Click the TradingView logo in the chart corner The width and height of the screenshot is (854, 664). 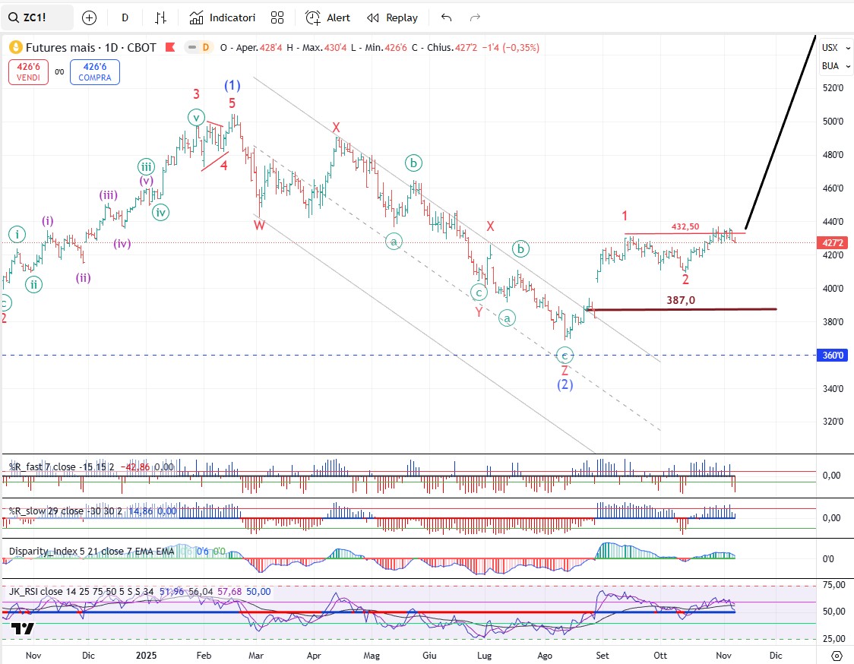pos(22,628)
